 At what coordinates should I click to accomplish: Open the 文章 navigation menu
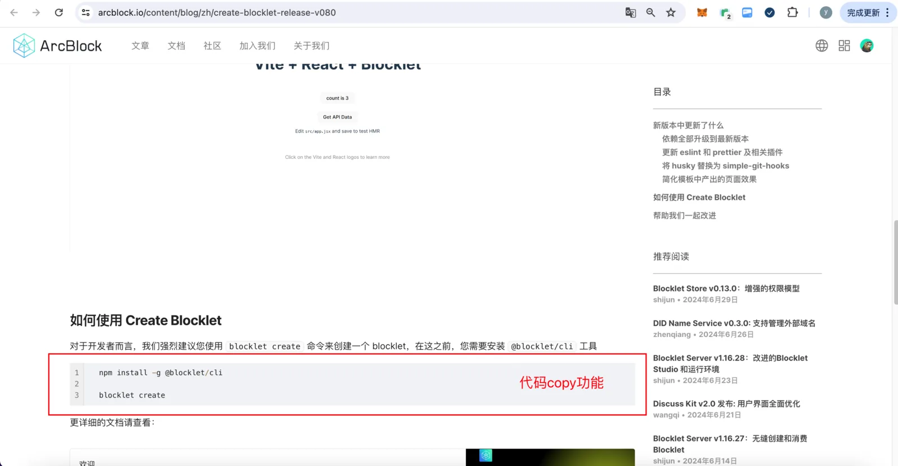tap(140, 45)
